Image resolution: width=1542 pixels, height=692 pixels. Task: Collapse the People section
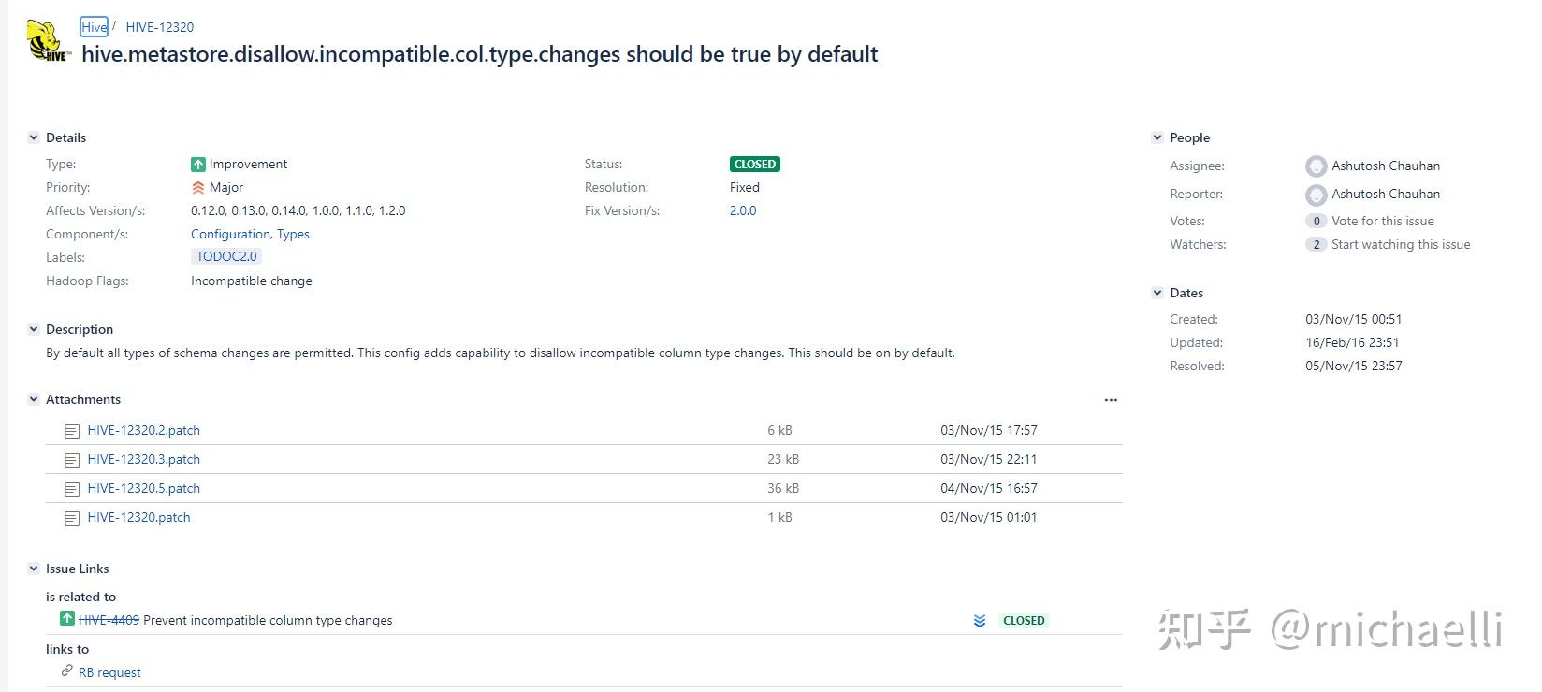coord(1157,137)
